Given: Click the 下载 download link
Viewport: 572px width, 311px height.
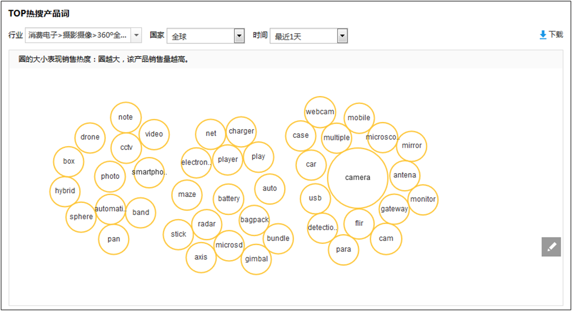Looking at the screenshot, I should point(556,35).
